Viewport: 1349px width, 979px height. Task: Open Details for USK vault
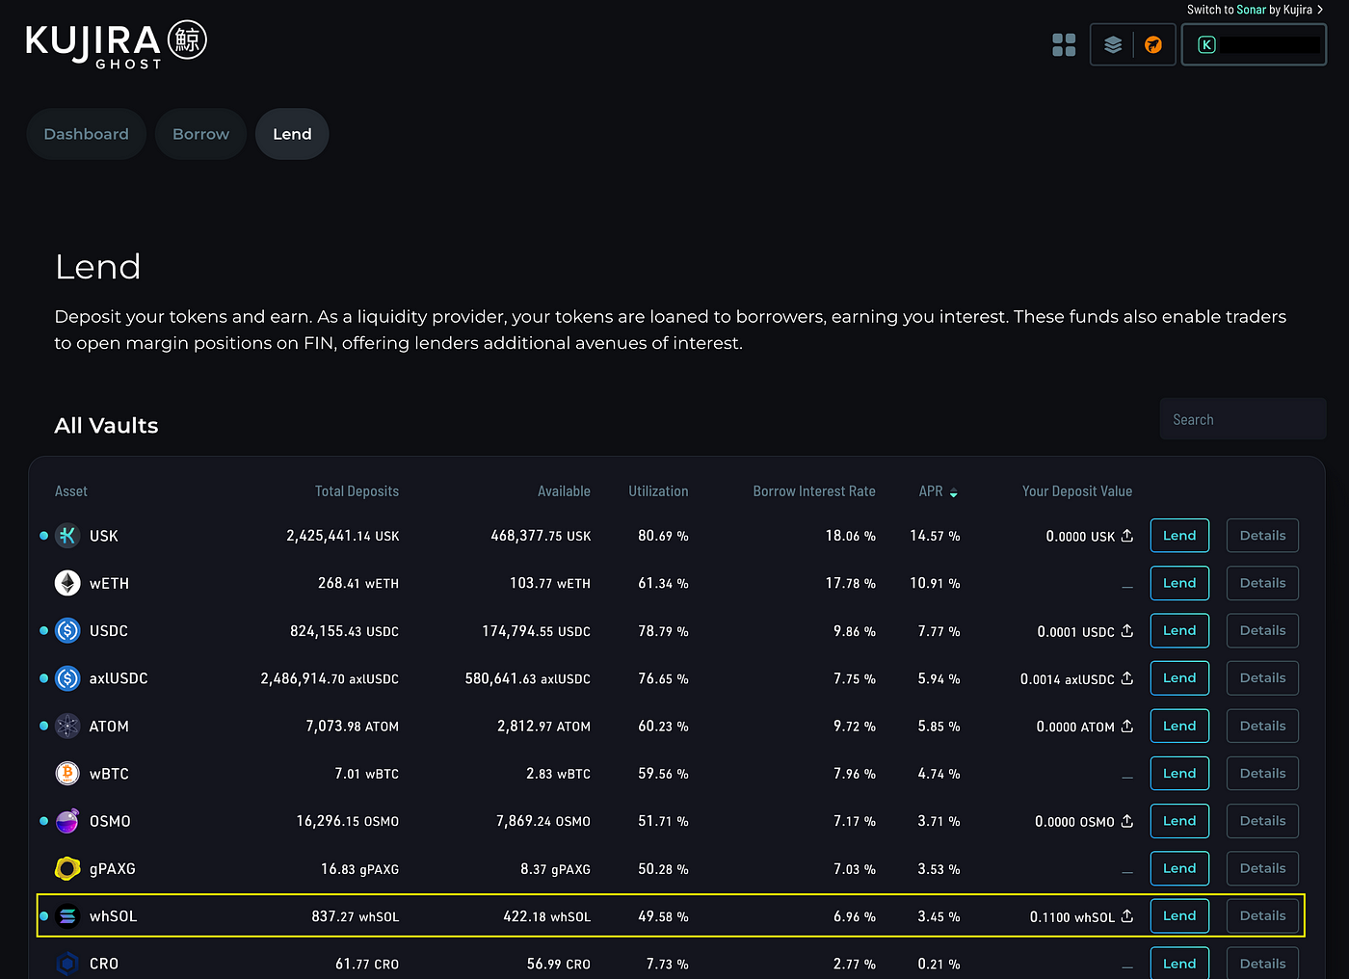[x=1262, y=536]
